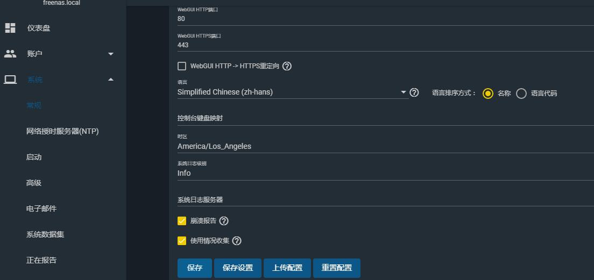Viewport: 594px width, 280px height.
Task: Open help for HTTPS redirect option
Action: point(287,66)
